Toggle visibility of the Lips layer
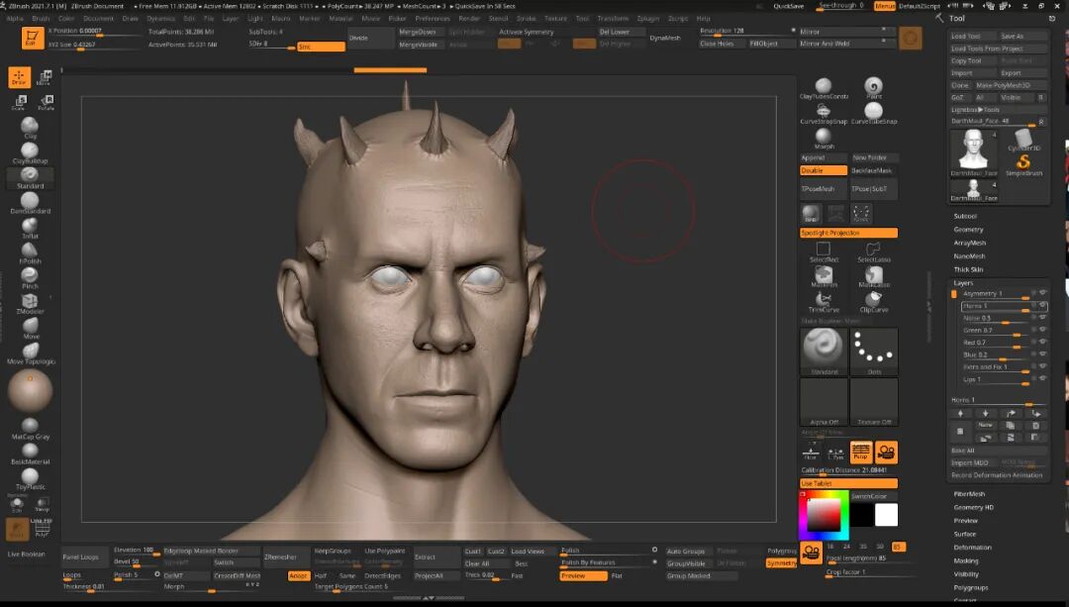The height and width of the screenshot is (607, 1069). click(x=1042, y=379)
